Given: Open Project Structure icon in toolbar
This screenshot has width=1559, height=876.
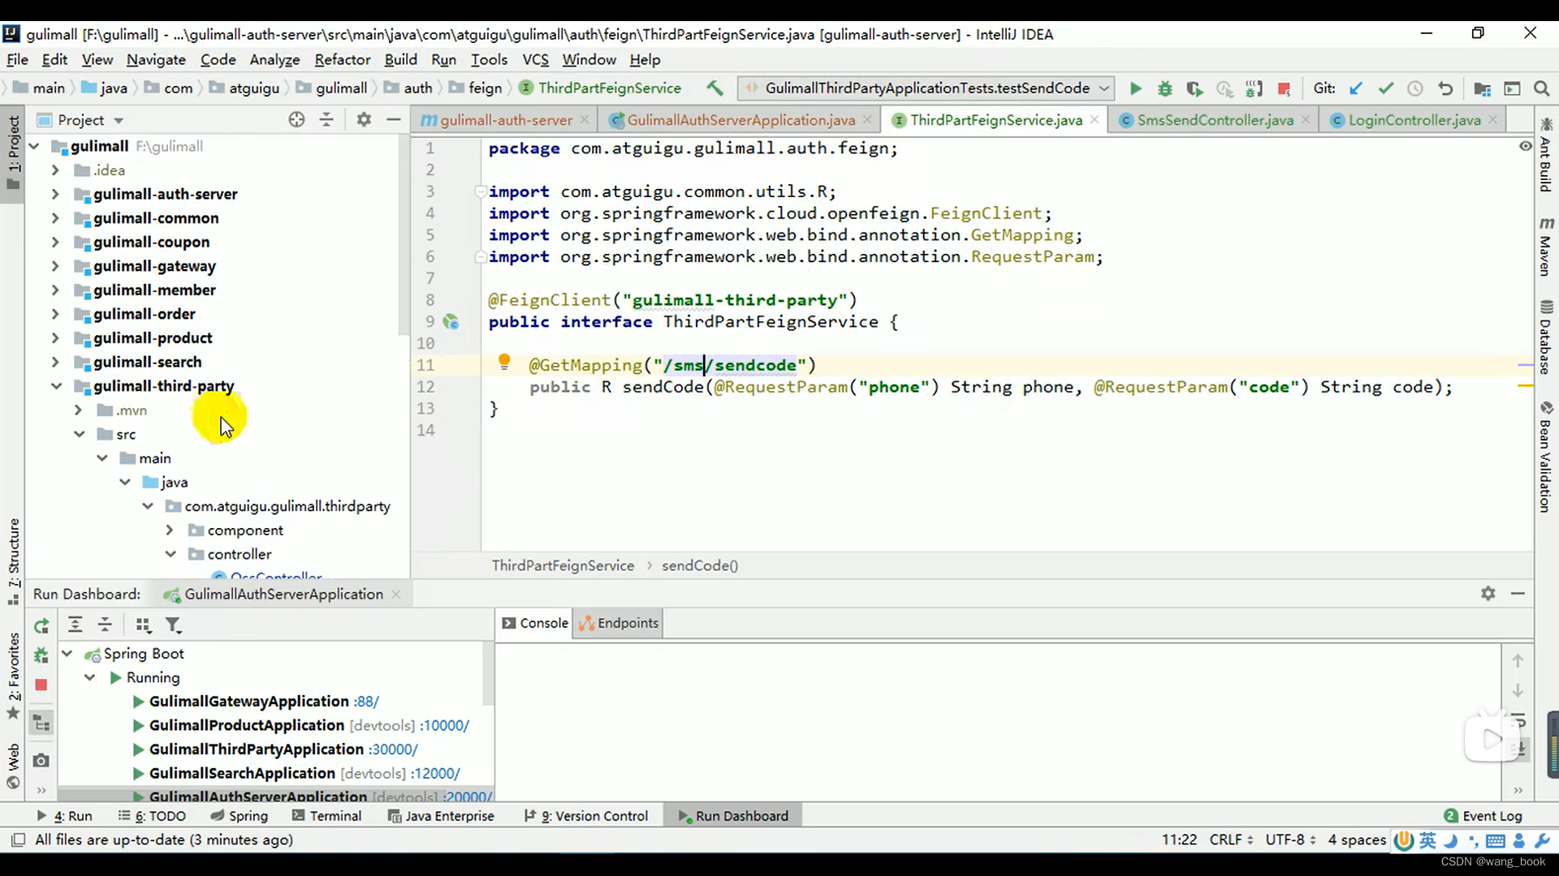Looking at the screenshot, I should (1482, 88).
